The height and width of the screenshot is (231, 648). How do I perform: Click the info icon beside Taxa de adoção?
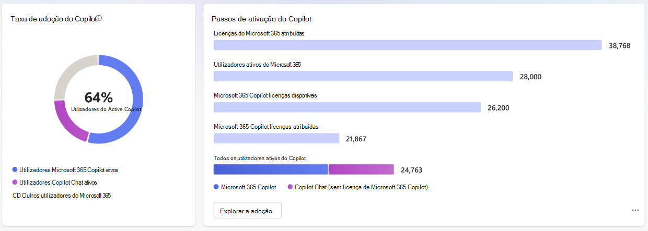coord(99,18)
